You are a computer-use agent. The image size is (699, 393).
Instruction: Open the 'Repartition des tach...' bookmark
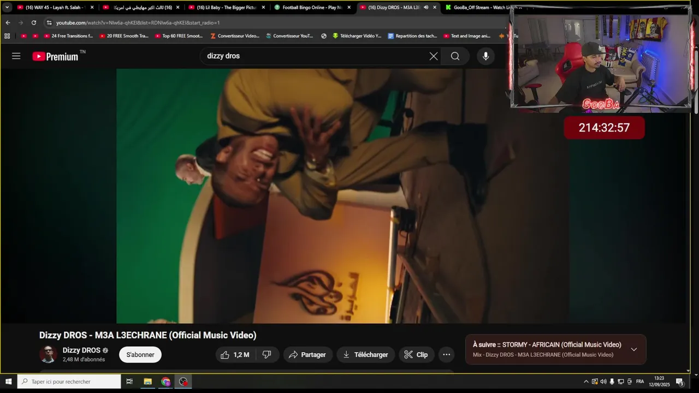click(x=412, y=36)
